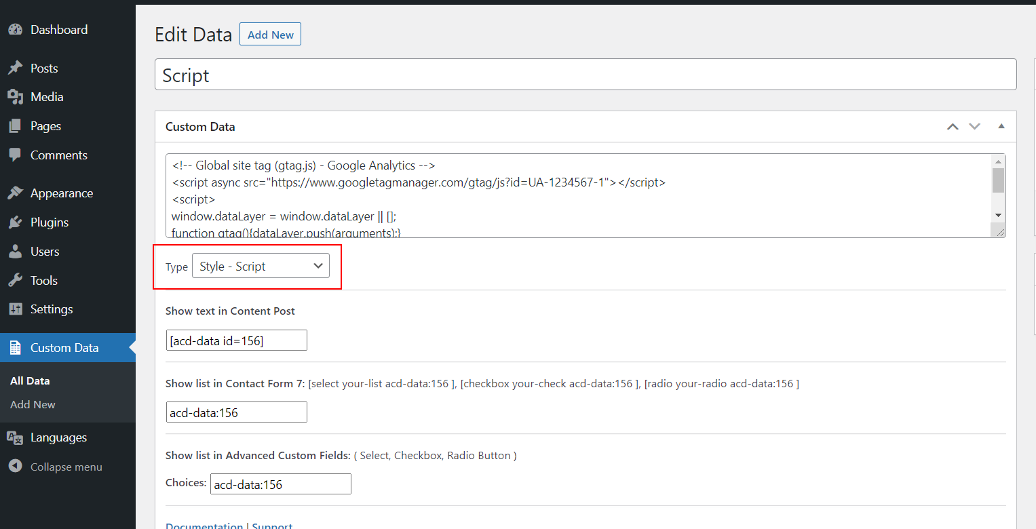Click the textarea scrollbar up arrow
The height and width of the screenshot is (529, 1036).
tap(998, 161)
